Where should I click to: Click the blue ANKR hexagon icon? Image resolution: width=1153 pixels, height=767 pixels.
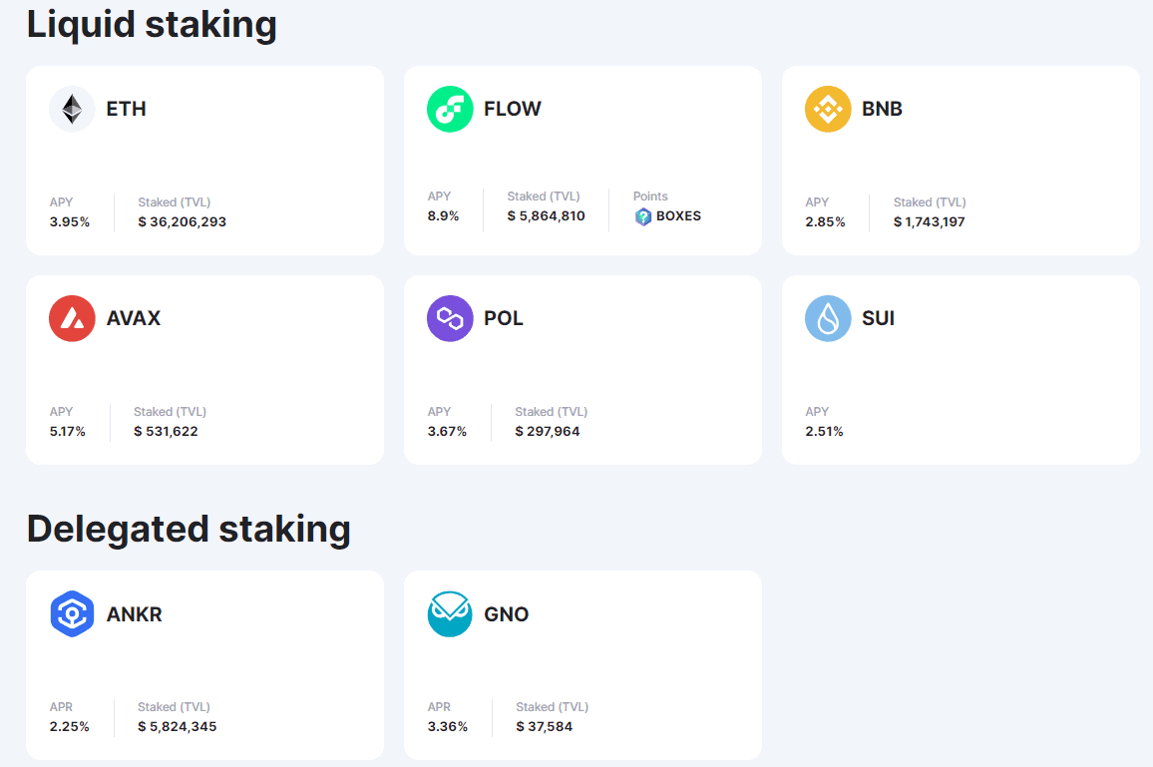pyautogui.click(x=72, y=614)
